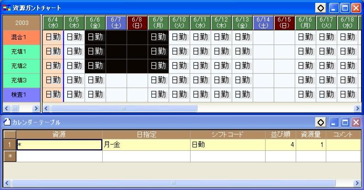Click the resource input cell containing asterisk

coord(59,145)
